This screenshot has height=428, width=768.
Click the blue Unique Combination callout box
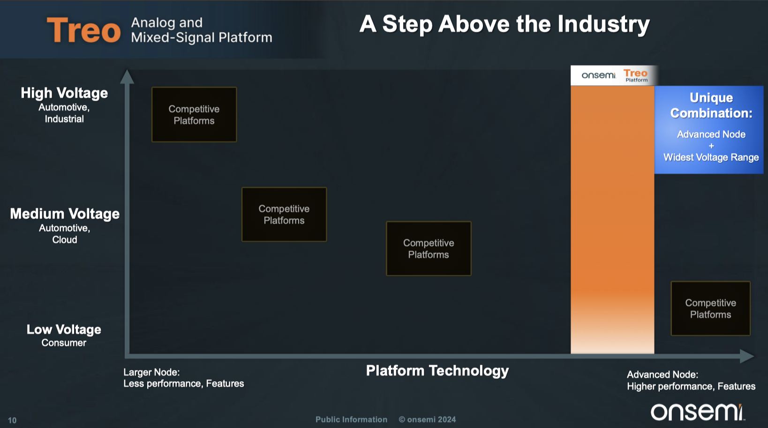(x=709, y=129)
